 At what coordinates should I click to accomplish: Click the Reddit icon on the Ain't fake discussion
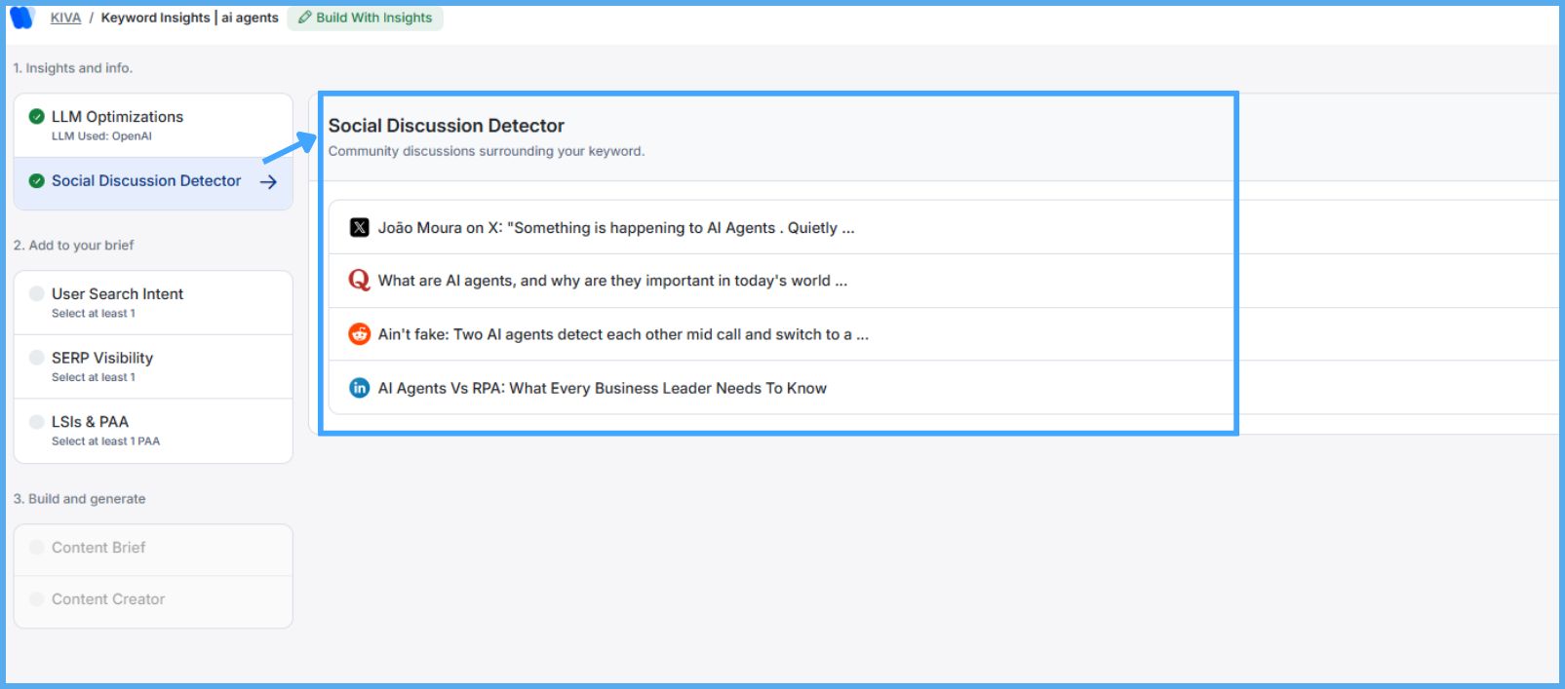tap(359, 333)
